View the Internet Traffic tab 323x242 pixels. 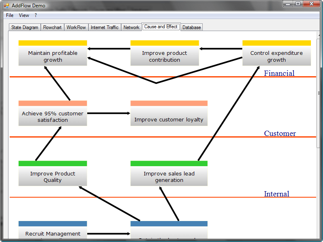click(105, 27)
